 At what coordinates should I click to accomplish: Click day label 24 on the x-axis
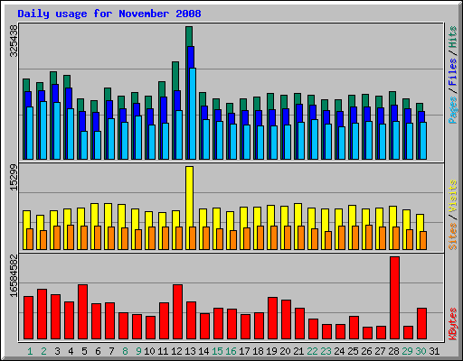[x=339, y=351]
